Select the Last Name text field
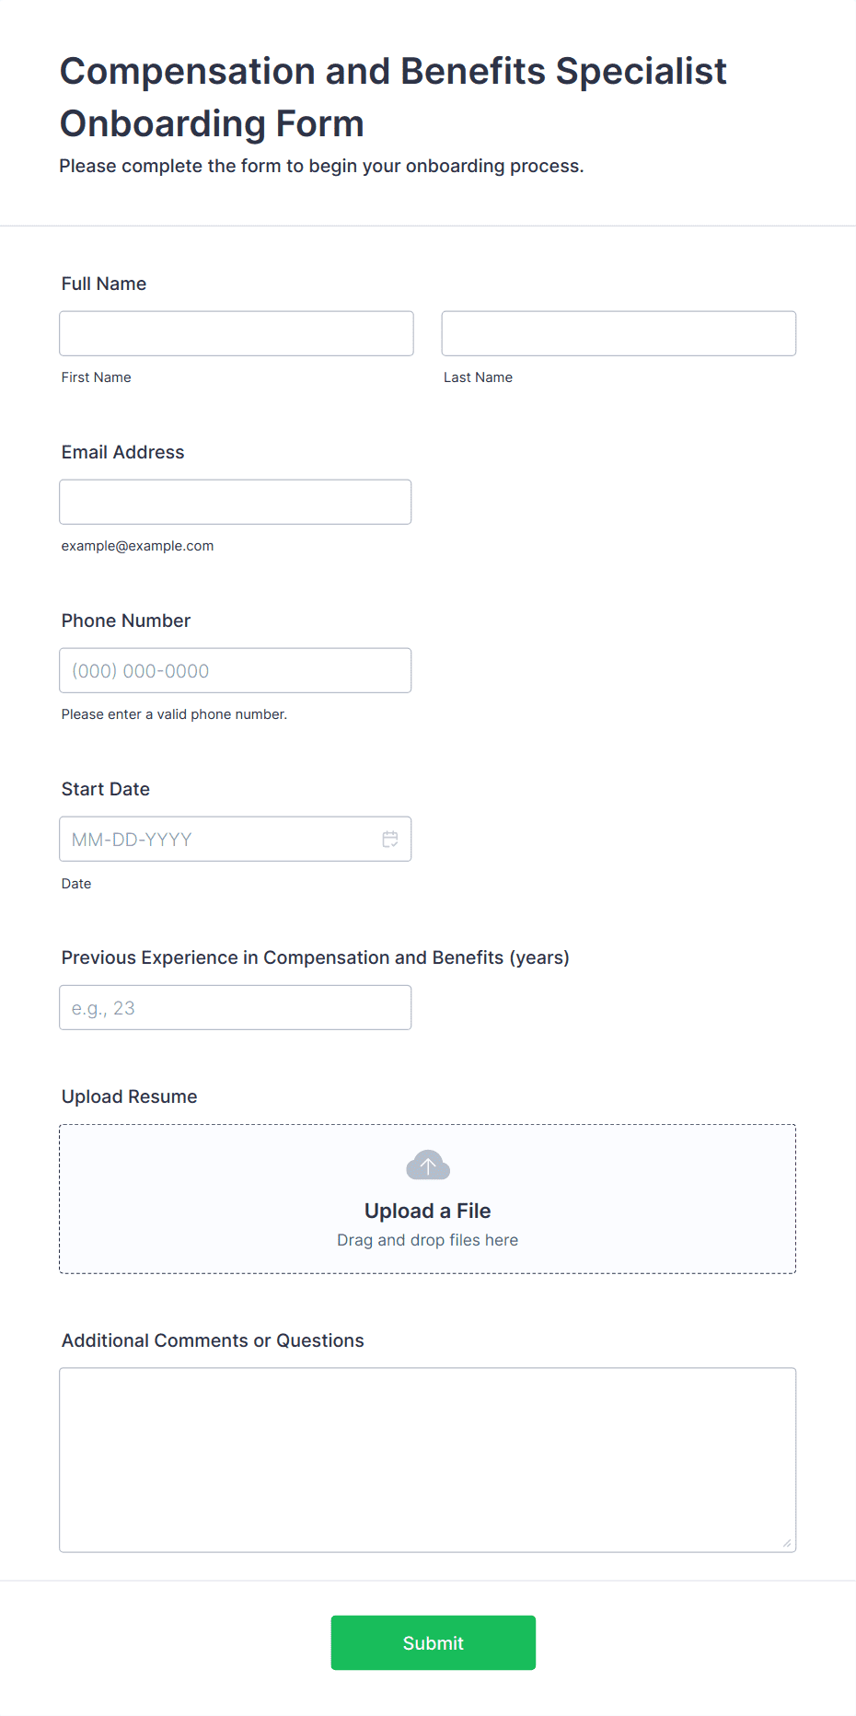The image size is (856, 1716). [x=619, y=333]
